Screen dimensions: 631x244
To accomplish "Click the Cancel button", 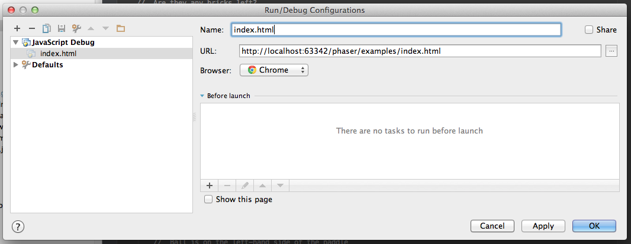I will (x=492, y=226).
